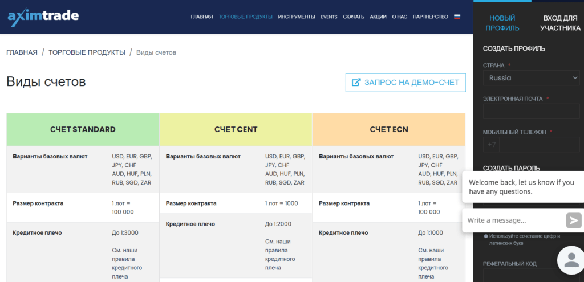Follow the ТОРГОВЫЕ ПРОДУКТЫ breadcrumb link
The height and width of the screenshot is (282, 584).
pyautogui.click(x=87, y=52)
